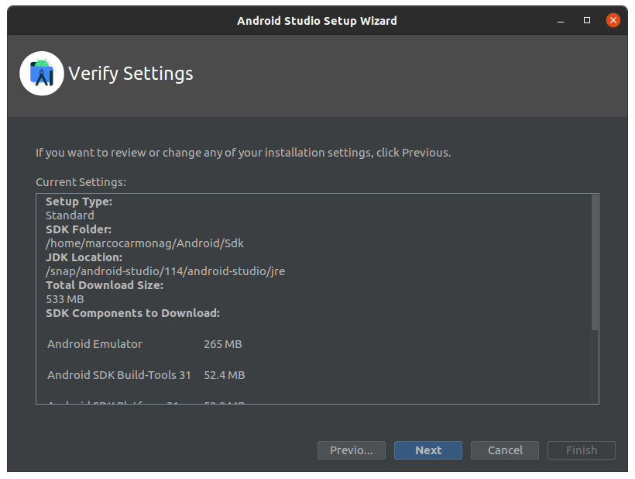Maximize the Setup Wizard window
Screen dimensions: 635x479
(x=587, y=20)
